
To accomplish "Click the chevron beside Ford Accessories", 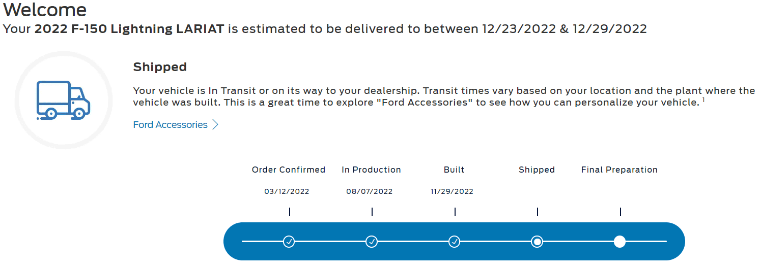I will click(215, 125).
